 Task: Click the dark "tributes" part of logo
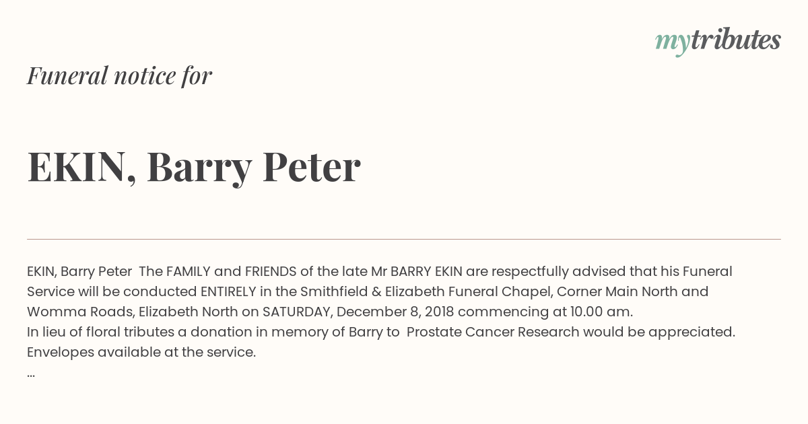click(735, 40)
